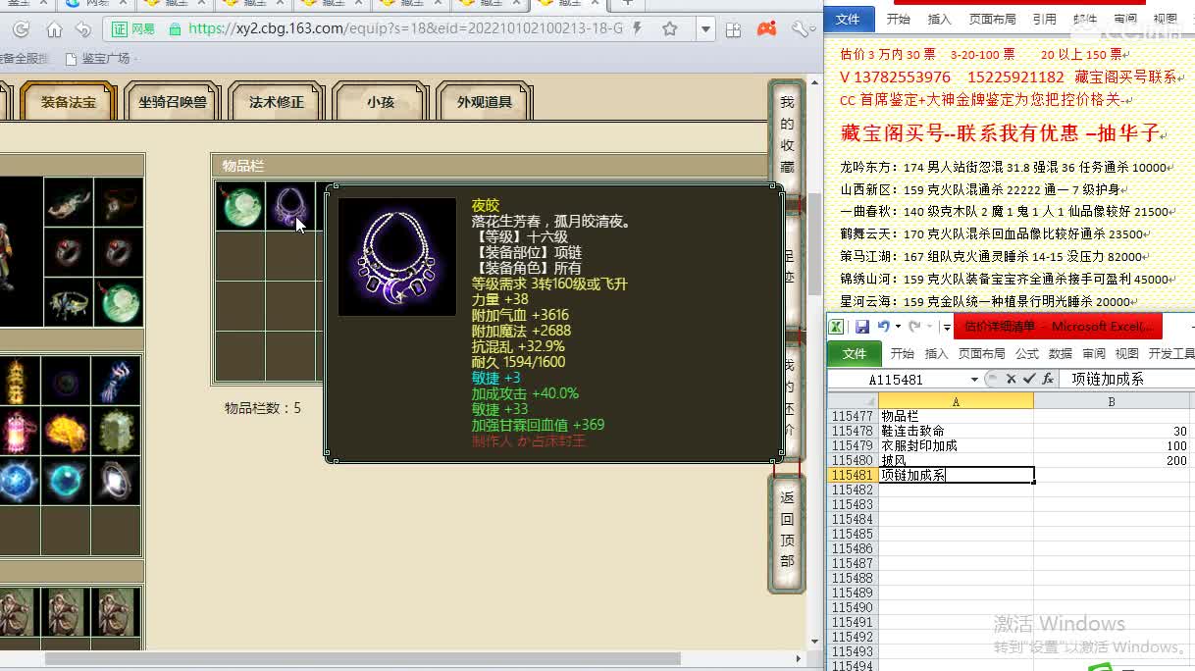
Task: Select the green stone block treasure icon
Action: point(116,431)
